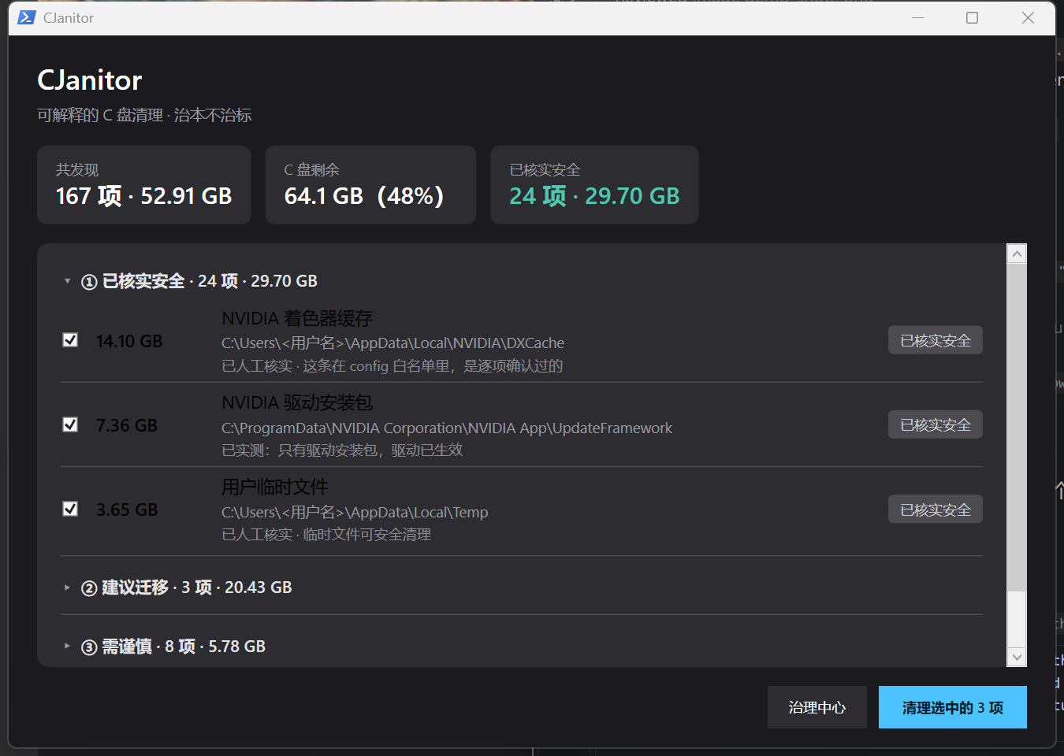Image resolution: width=1064 pixels, height=756 pixels.
Task: Click the CJanitor app icon in title bar
Action: tap(27, 17)
